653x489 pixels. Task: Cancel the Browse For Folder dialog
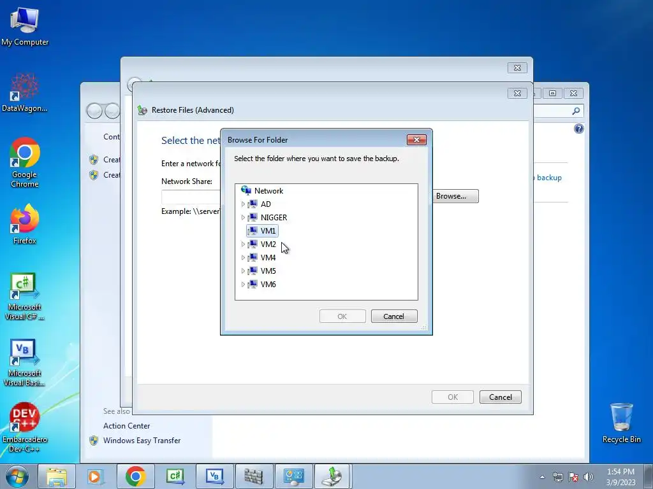[394, 316]
